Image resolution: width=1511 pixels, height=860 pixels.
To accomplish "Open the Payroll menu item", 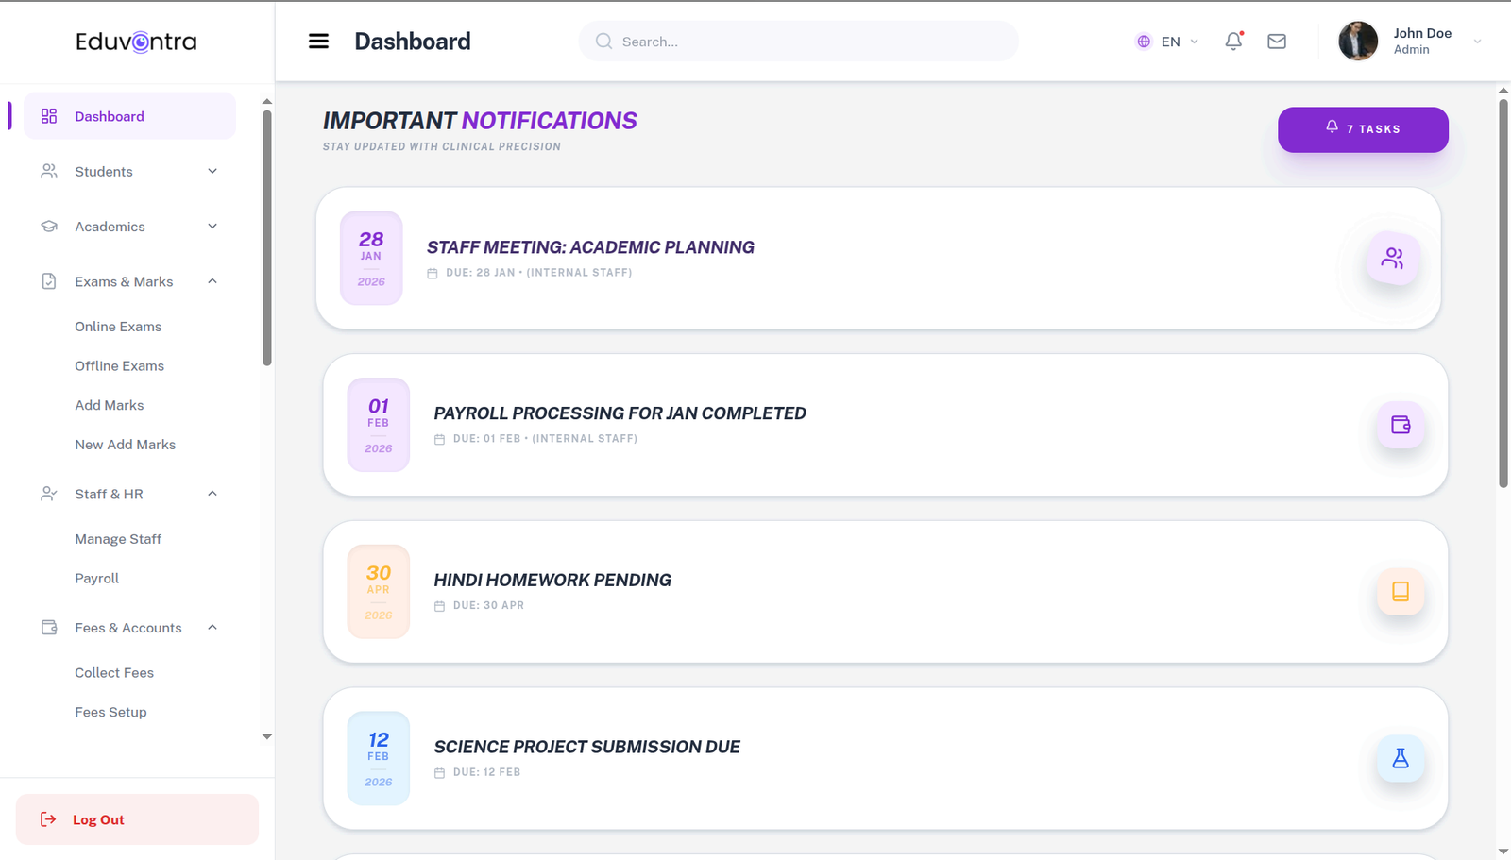I will (x=96, y=578).
